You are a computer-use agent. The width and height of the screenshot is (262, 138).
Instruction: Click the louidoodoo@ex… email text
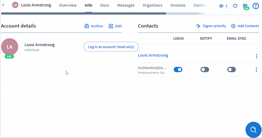point(152,68)
